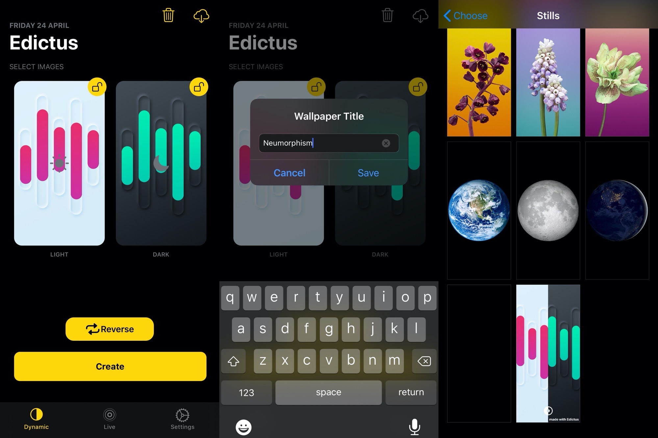Image resolution: width=658 pixels, height=438 pixels.
Task: Click the back chevron beside Choose
Action: click(x=446, y=15)
